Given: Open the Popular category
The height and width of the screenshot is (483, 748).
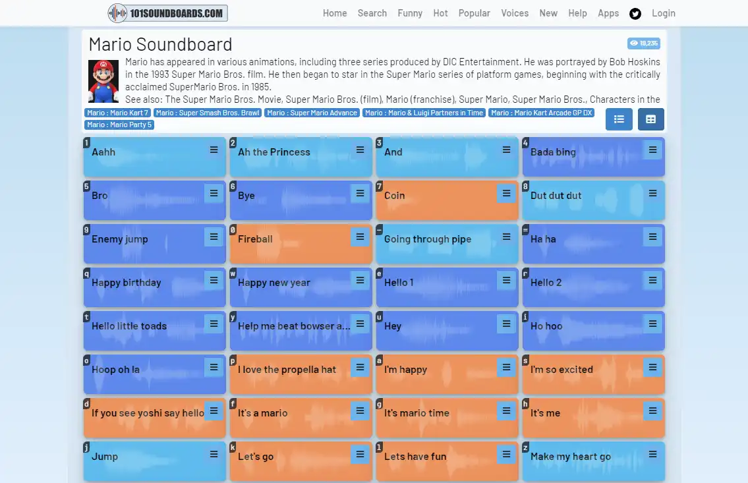Looking at the screenshot, I should (475, 13).
